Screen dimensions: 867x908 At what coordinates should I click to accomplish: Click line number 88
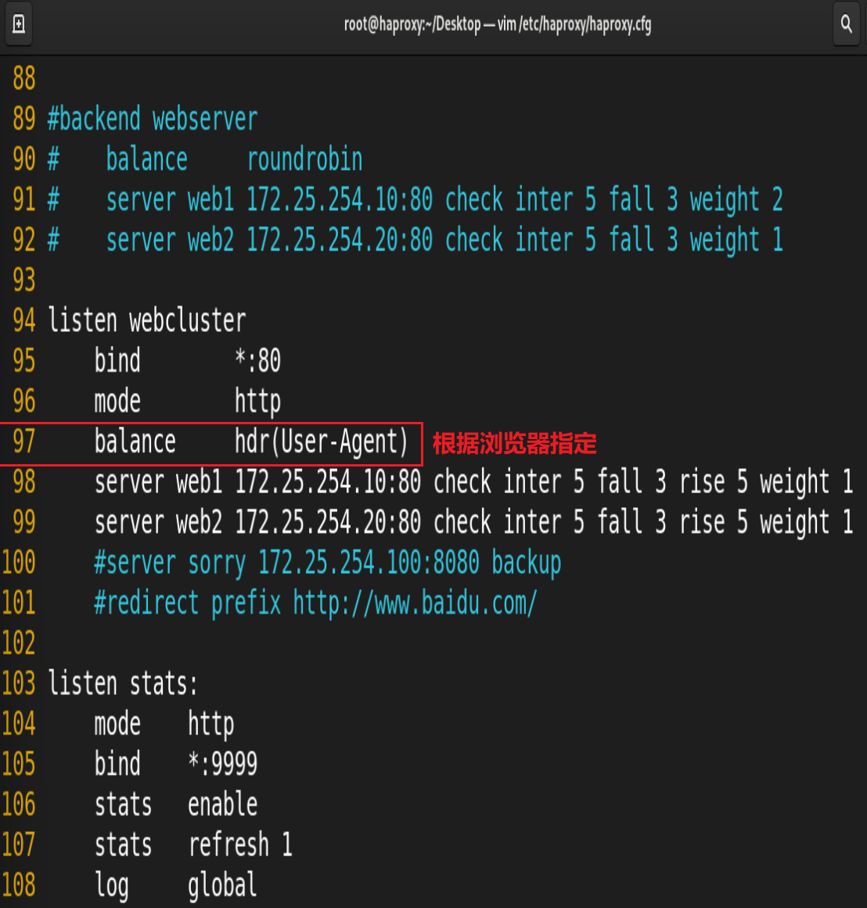[24, 78]
